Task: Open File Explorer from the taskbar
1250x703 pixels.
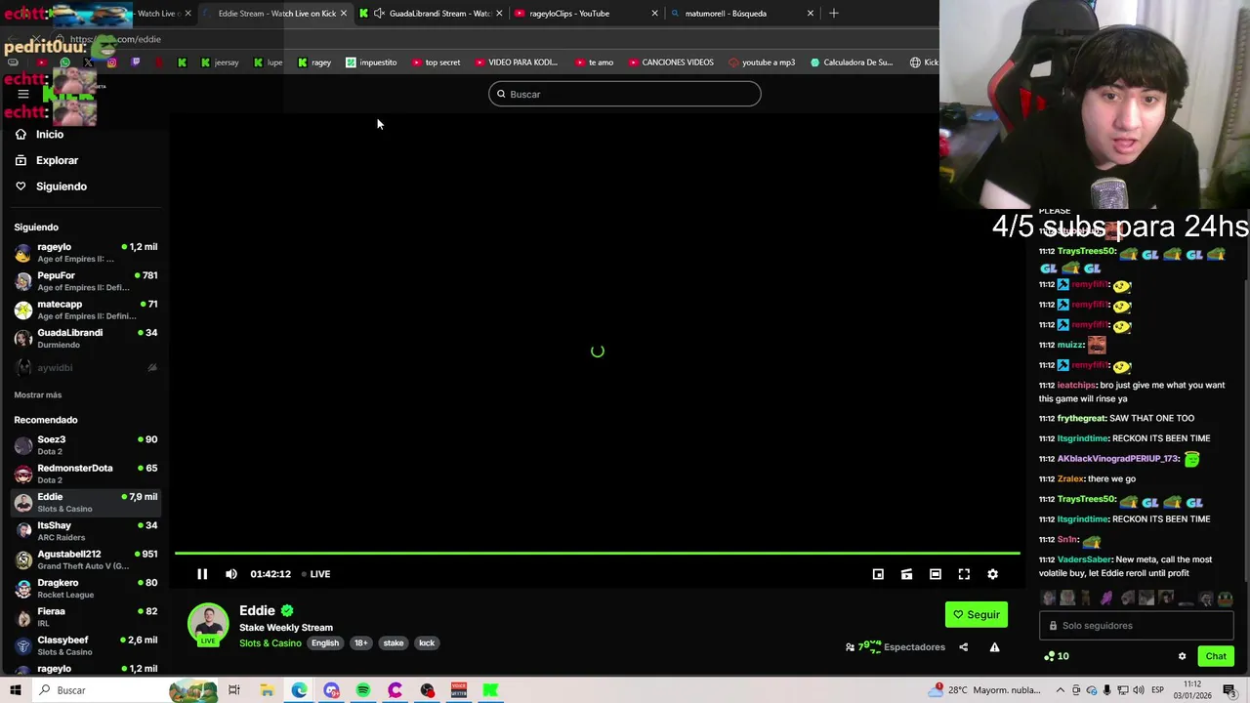Action: coord(267,690)
